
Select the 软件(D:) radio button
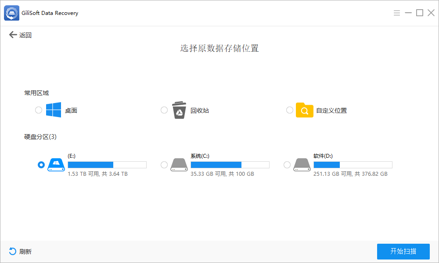(x=287, y=165)
